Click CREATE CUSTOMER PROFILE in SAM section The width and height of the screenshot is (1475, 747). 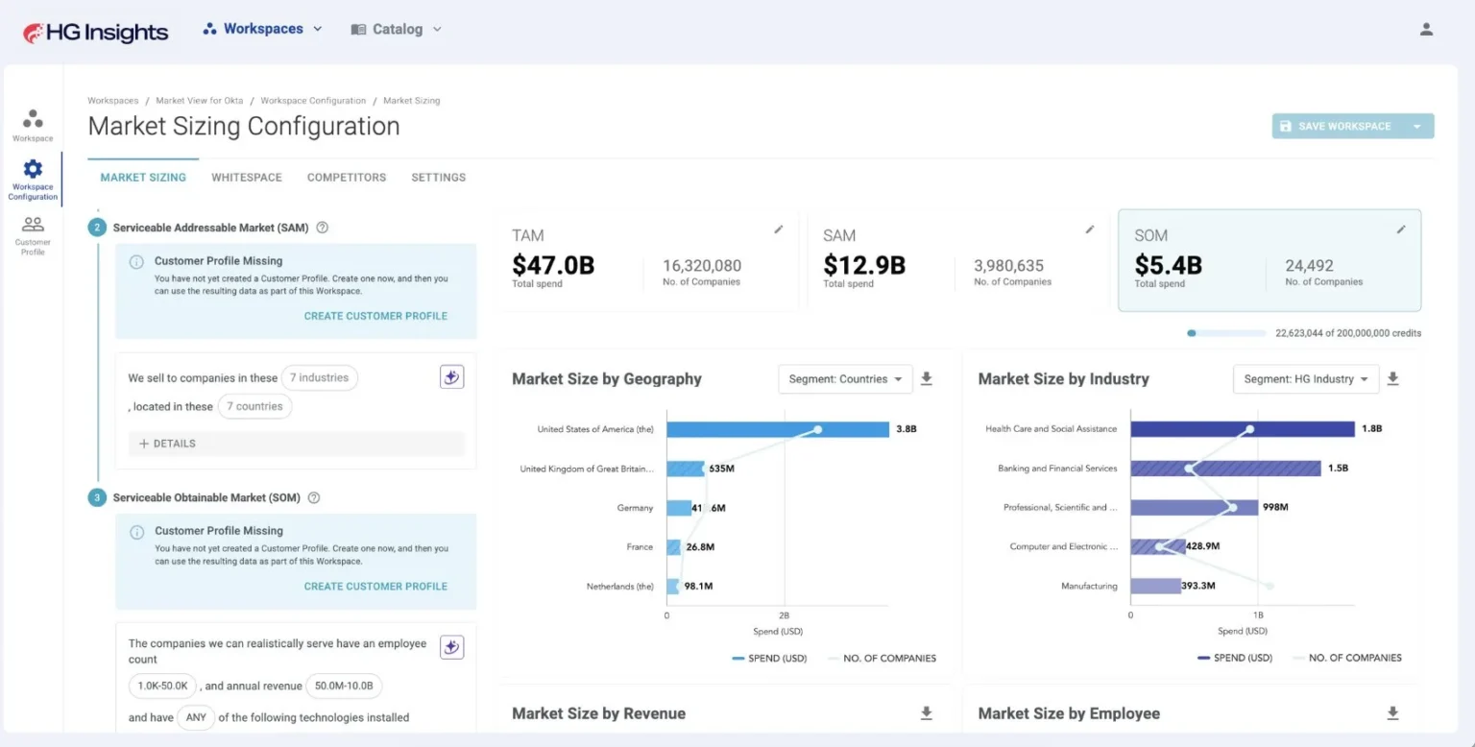pos(375,316)
